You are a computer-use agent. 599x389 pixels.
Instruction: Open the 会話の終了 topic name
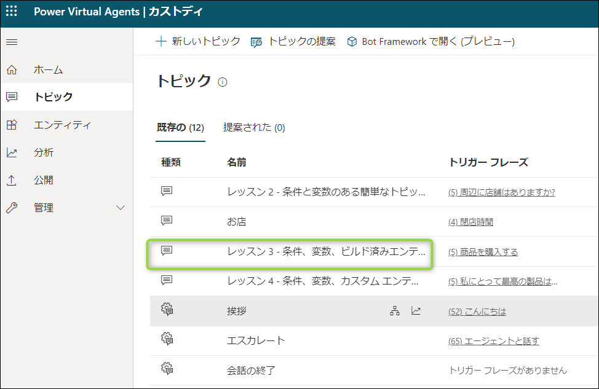coord(251,371)
